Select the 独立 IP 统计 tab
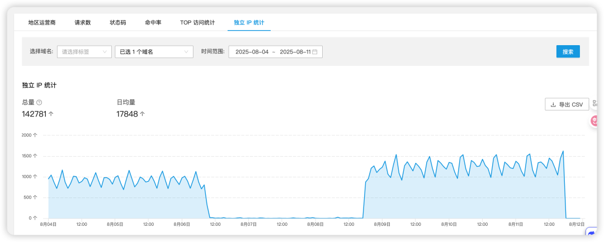This screenshot has width=604, height=242. pos(249,22)
